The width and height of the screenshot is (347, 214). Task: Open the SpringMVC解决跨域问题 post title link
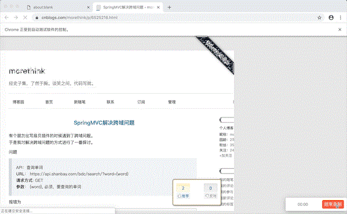[x=104, y=123]
